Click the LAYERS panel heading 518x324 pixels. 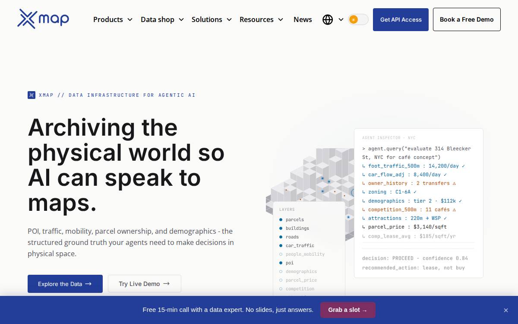tap(287, 210)
